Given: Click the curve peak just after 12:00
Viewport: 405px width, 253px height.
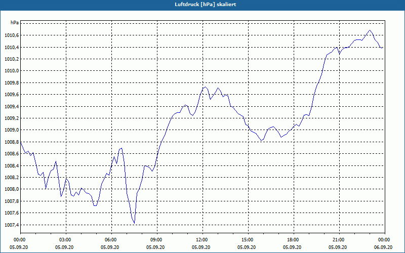Looking at the screenshot, I should point(205,87).
